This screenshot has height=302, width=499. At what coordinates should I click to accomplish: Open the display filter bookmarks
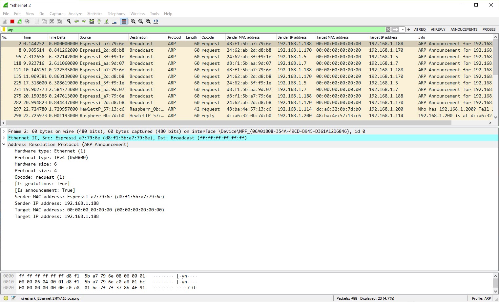click(x=4, y=29)
